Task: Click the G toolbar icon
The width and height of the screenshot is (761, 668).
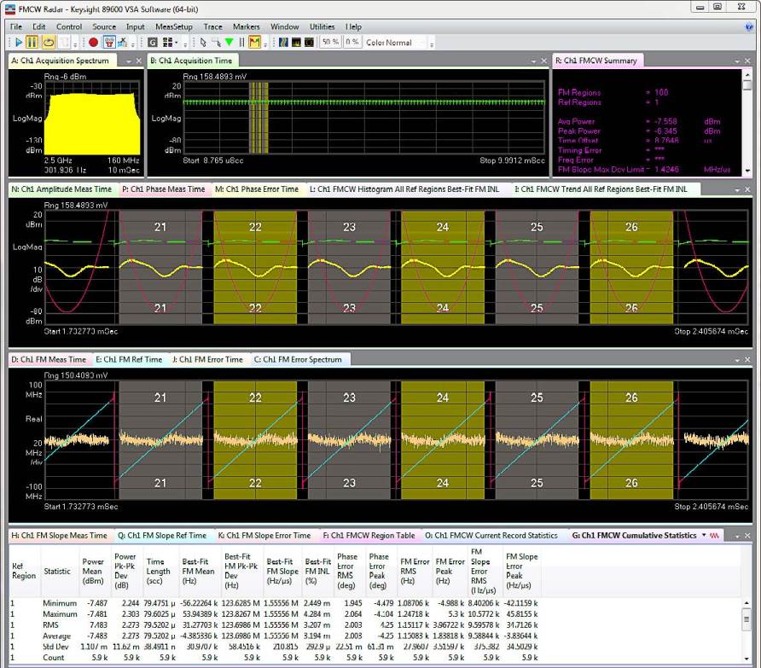Action: [x=153, y=43]
